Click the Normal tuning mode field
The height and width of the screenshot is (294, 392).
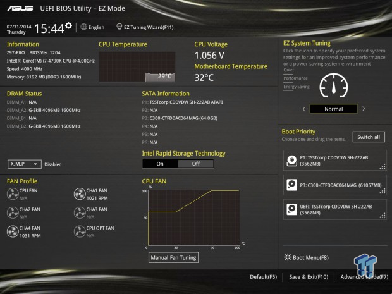point(334,109)
